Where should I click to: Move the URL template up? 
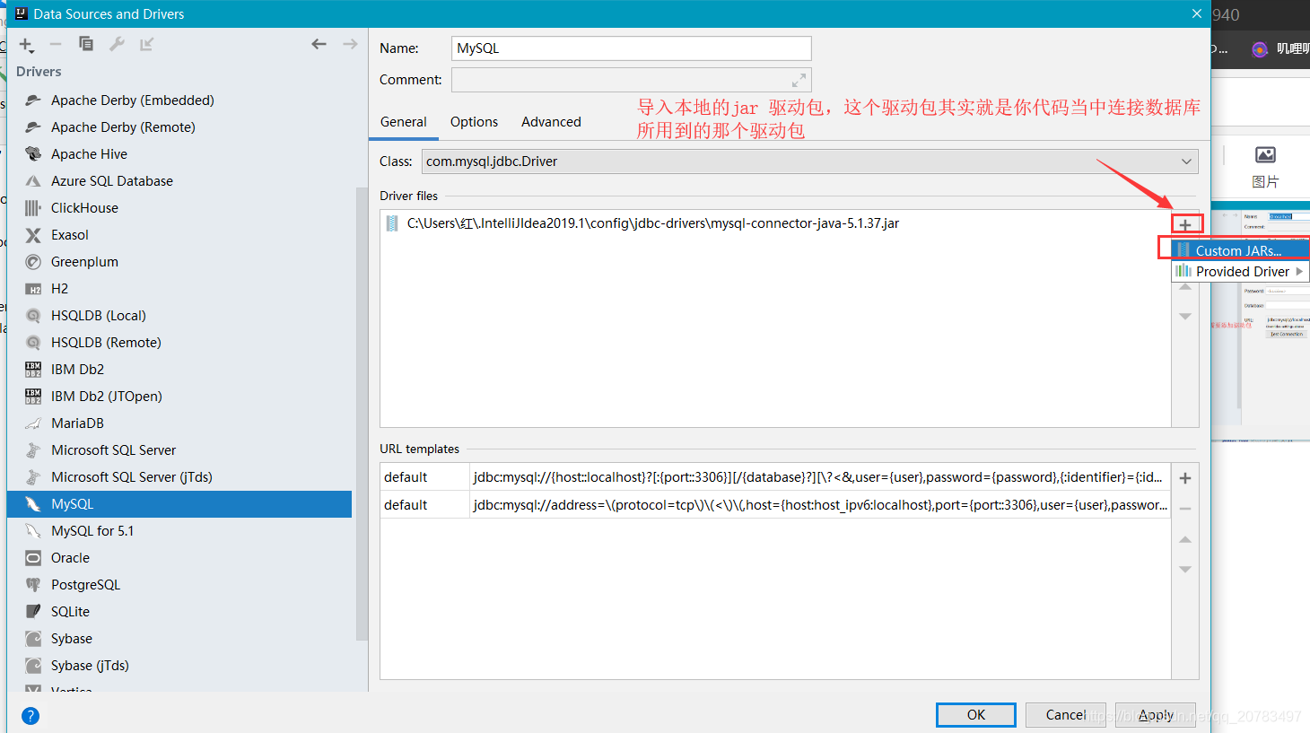point(1185,539)
